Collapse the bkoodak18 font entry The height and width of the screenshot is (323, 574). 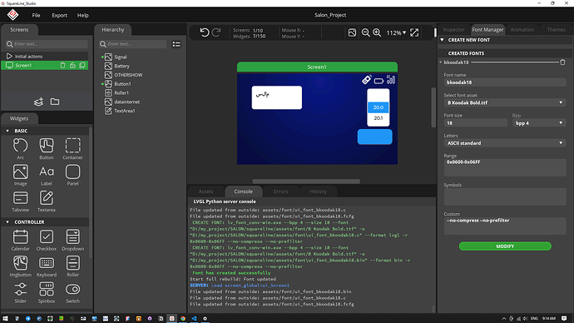pos(440,62)
